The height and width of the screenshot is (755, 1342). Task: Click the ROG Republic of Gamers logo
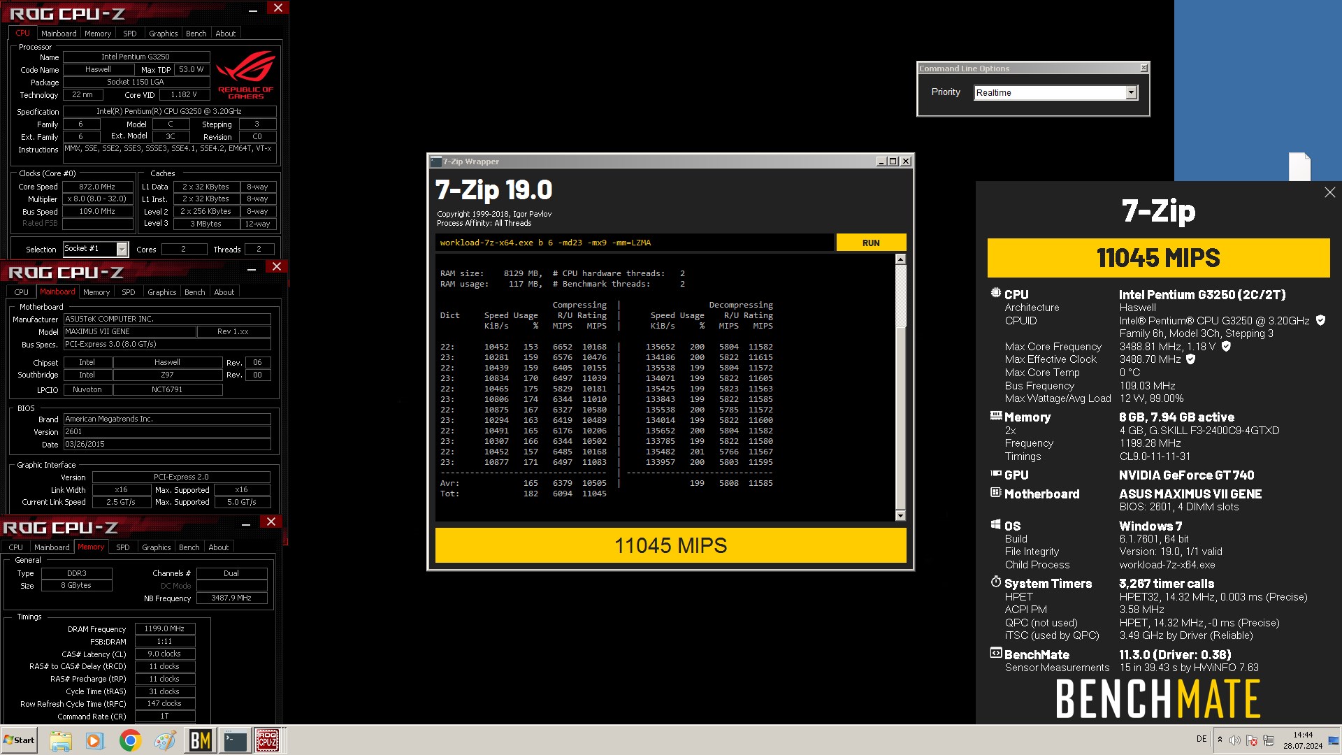click(x=245, y=74)
